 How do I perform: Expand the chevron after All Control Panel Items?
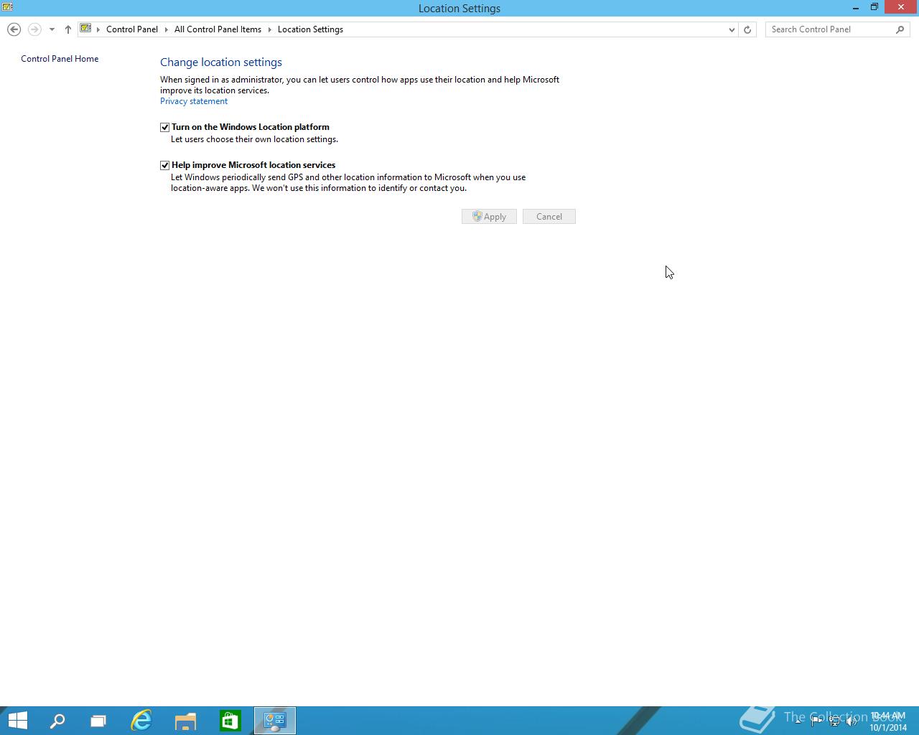pyautogui.click(x=270, y=29)
